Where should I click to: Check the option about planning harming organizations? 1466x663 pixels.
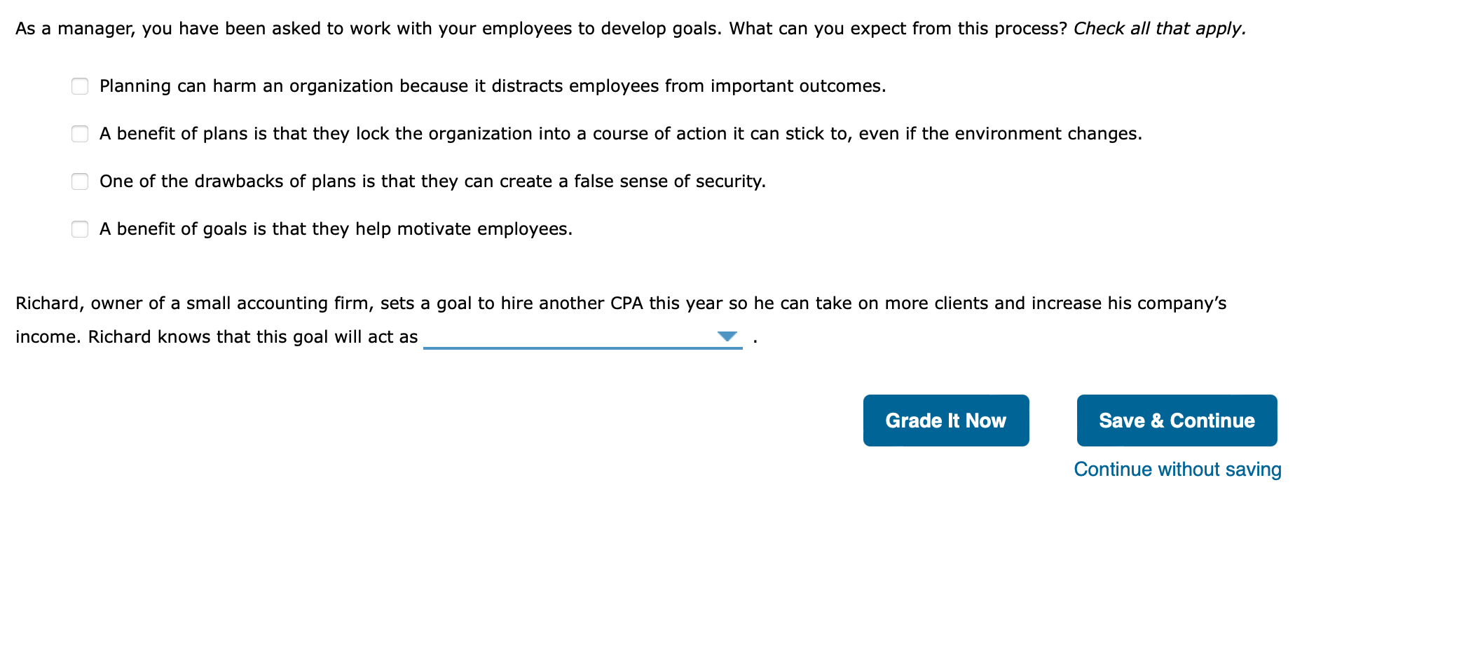[x=79, y=86]
